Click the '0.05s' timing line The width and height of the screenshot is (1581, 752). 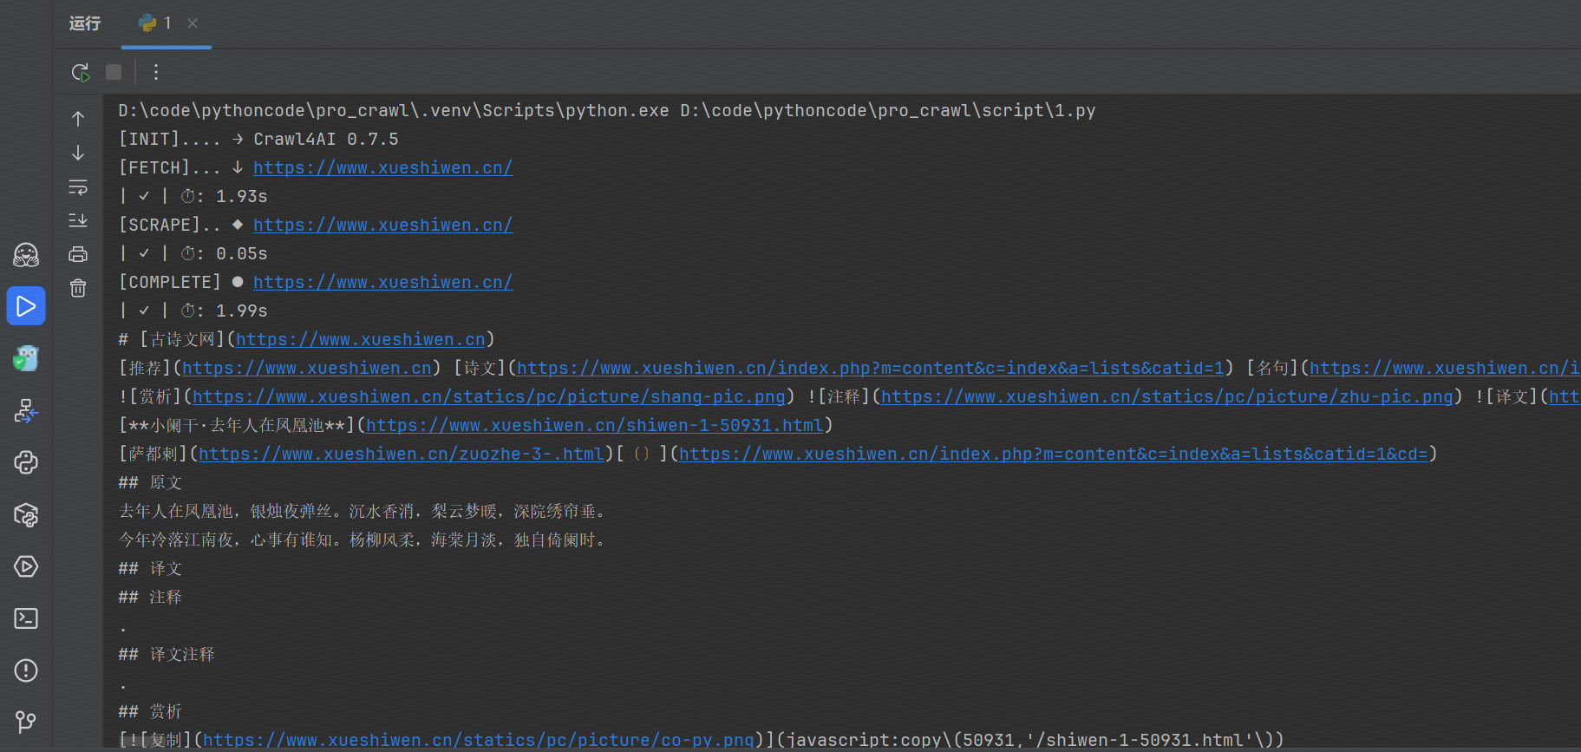point(193,253)
